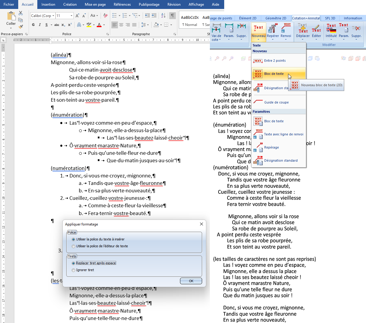
Task: Apply paragraph shading fill color
Action: pos(156,25)
